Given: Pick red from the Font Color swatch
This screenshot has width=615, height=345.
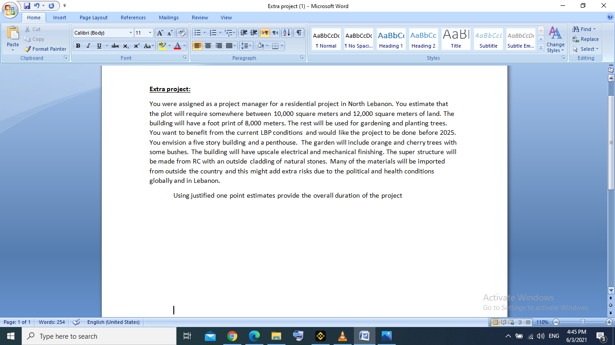Looking at the screenshot, I should [178, 45].
